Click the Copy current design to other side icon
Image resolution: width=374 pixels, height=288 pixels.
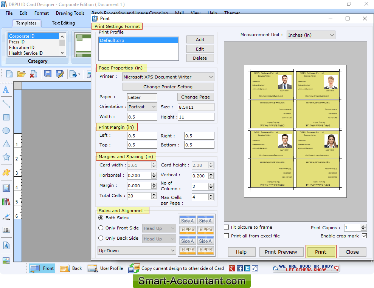(x=134, y=268)
